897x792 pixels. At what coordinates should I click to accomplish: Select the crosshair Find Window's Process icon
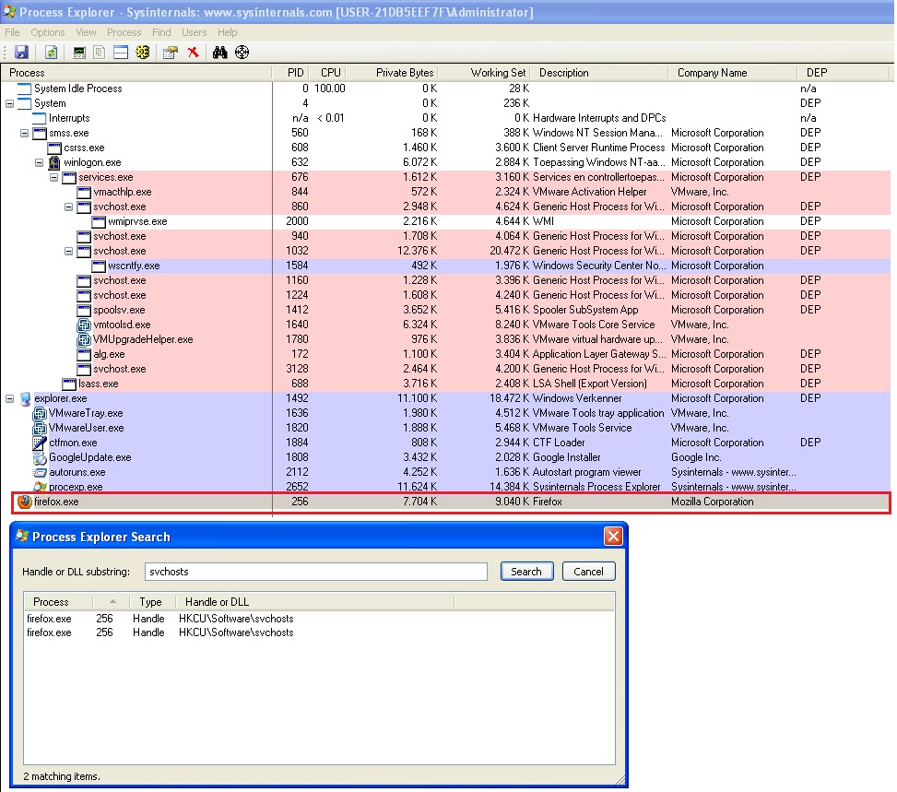(242, 52)
